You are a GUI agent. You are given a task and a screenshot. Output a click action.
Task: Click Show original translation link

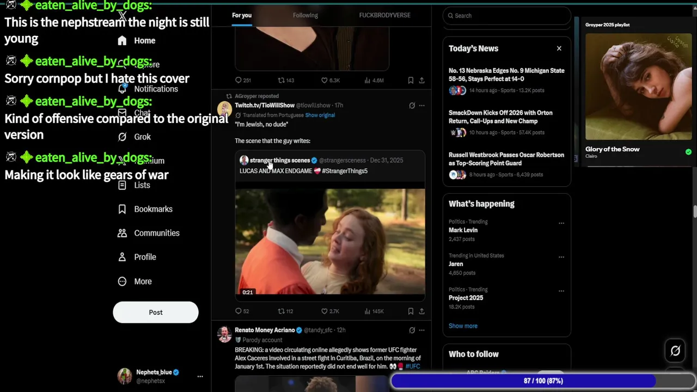(320, 115)
